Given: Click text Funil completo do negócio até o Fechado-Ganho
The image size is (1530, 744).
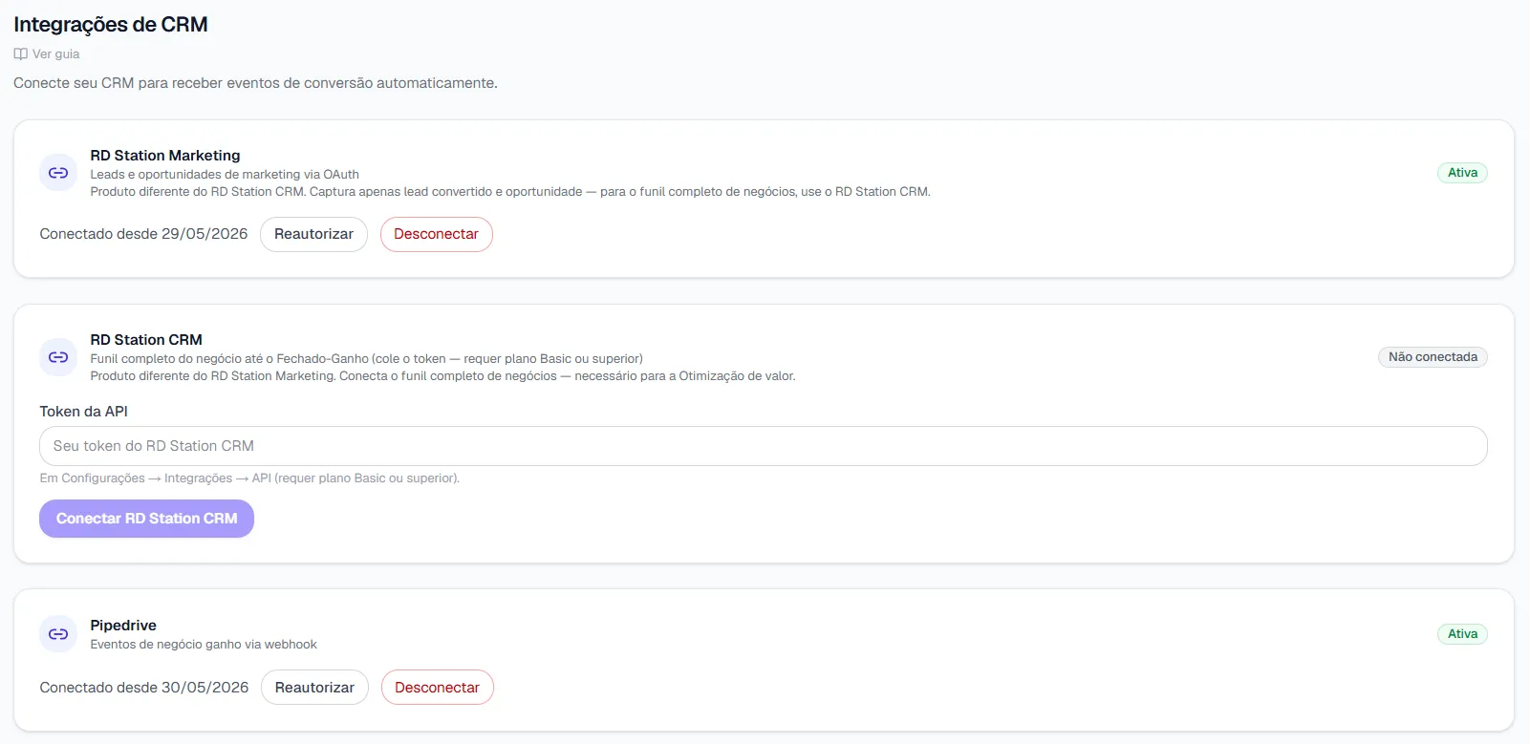Looking at the screenshot, I should pyautogui.click(x=366, y=359).
